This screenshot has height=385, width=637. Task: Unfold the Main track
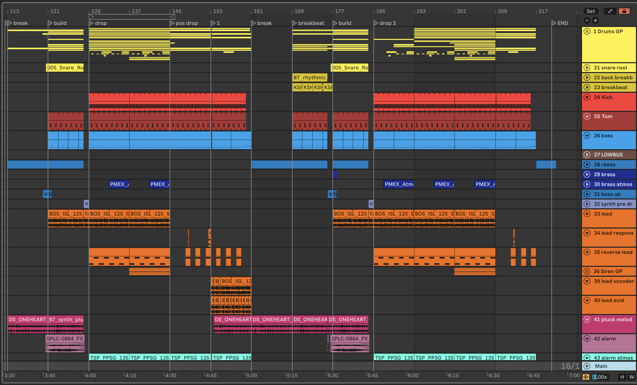[x=587, y=366]
